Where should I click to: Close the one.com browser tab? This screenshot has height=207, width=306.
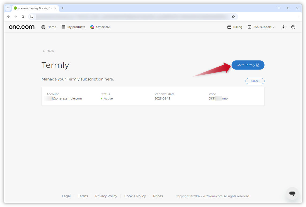(x=55, y=8)
